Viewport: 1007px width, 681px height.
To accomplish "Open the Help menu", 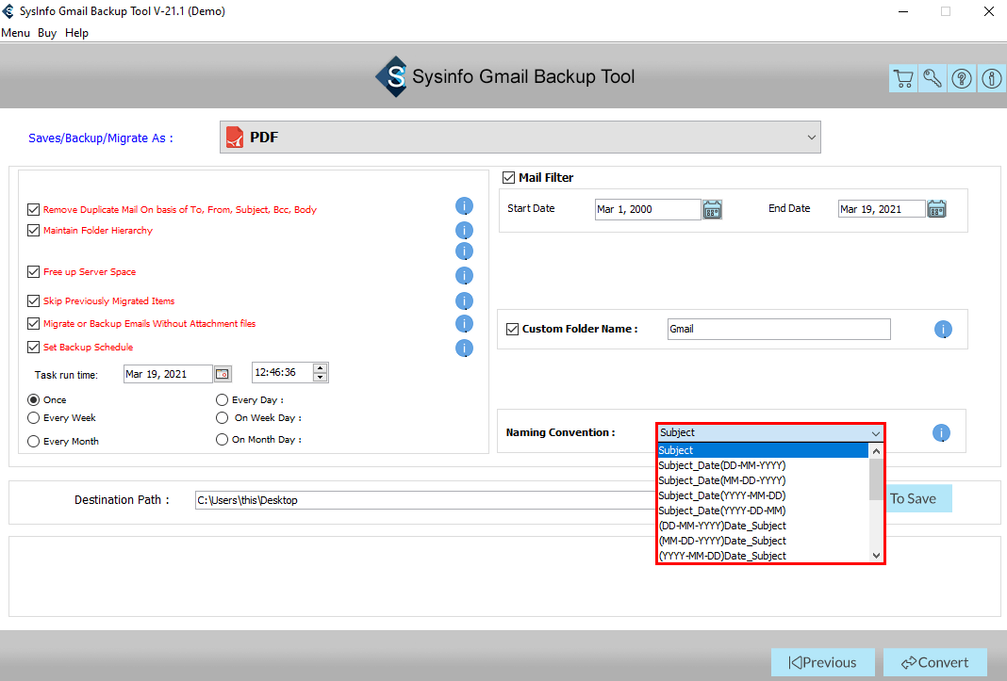I will click(x=76, y=33).
